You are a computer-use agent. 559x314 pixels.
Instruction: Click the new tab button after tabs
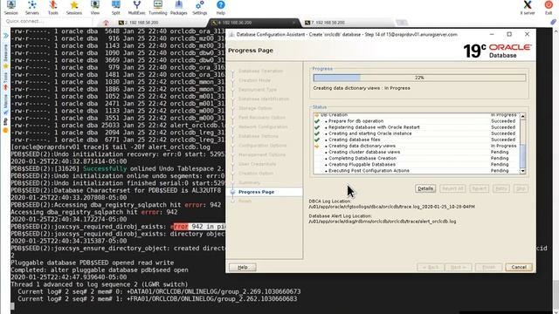click(402, 23)
